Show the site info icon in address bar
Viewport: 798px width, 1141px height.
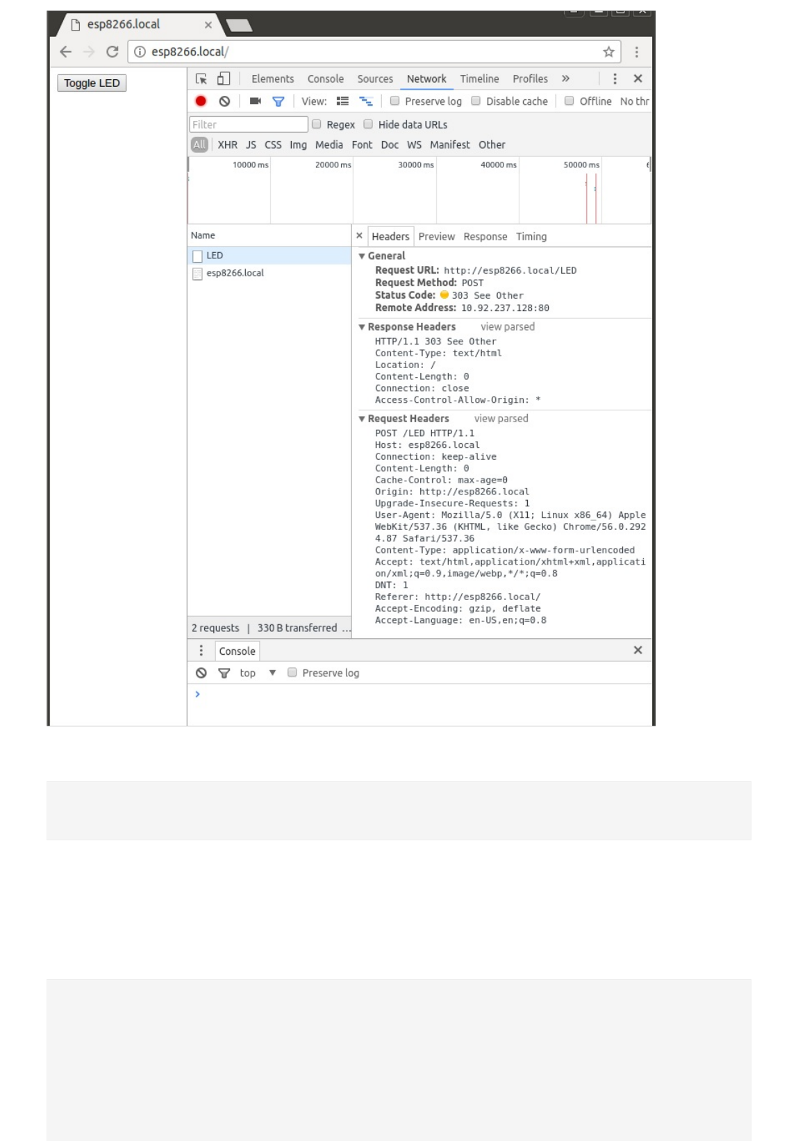[x=140, y=52]
